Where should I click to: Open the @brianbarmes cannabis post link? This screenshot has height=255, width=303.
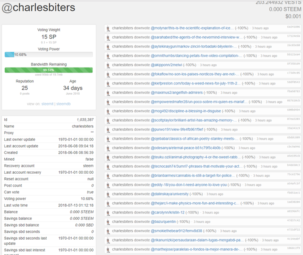pyautogui.click(x=193, y=176)
